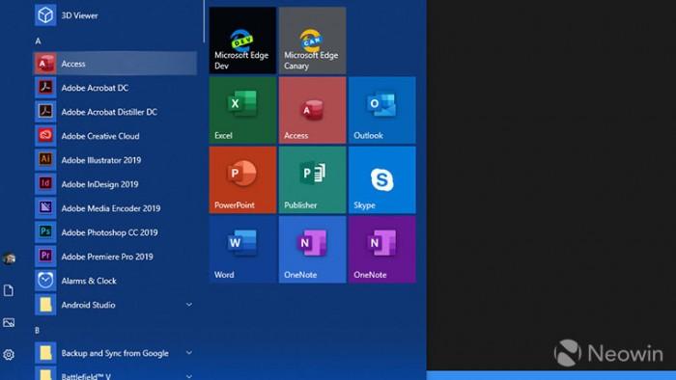The image size is (676, 380).
Task: Select Adobe Premiere Pro 2019 in app list
Action: [115, 256]
